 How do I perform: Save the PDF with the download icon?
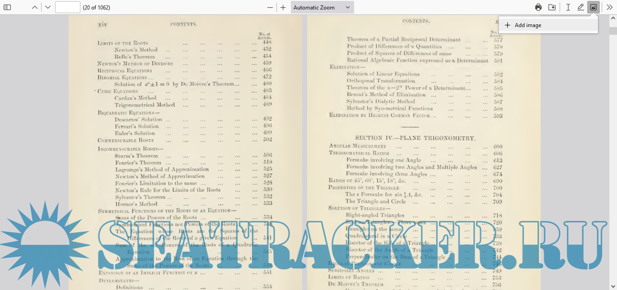pos(552,7)
